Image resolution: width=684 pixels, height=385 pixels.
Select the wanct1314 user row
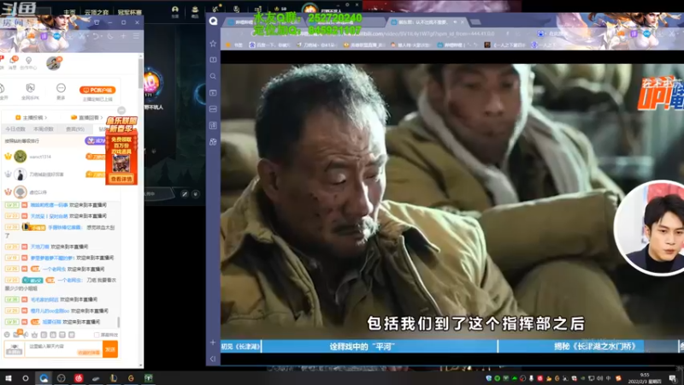pos(55,157)
